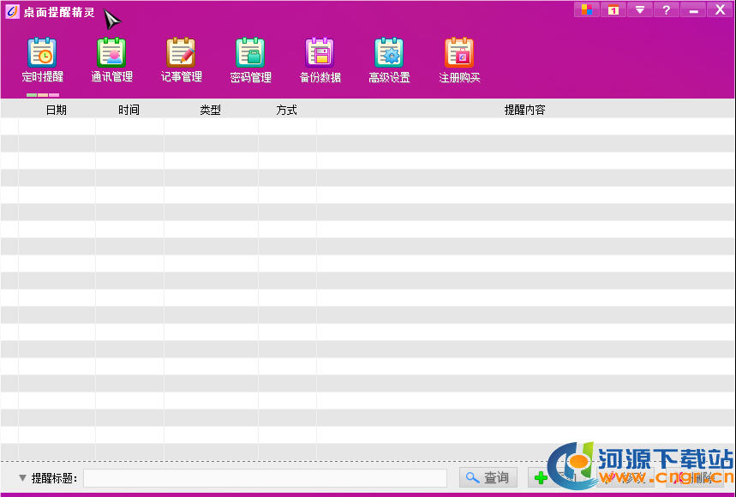Image resolution: width=736 pixels, height=497 pixels.
Task: Click the 提醒内容 column header
Action: pos(524,111)
